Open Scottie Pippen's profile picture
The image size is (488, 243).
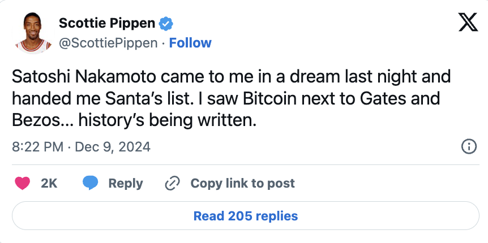pos(34,33)
